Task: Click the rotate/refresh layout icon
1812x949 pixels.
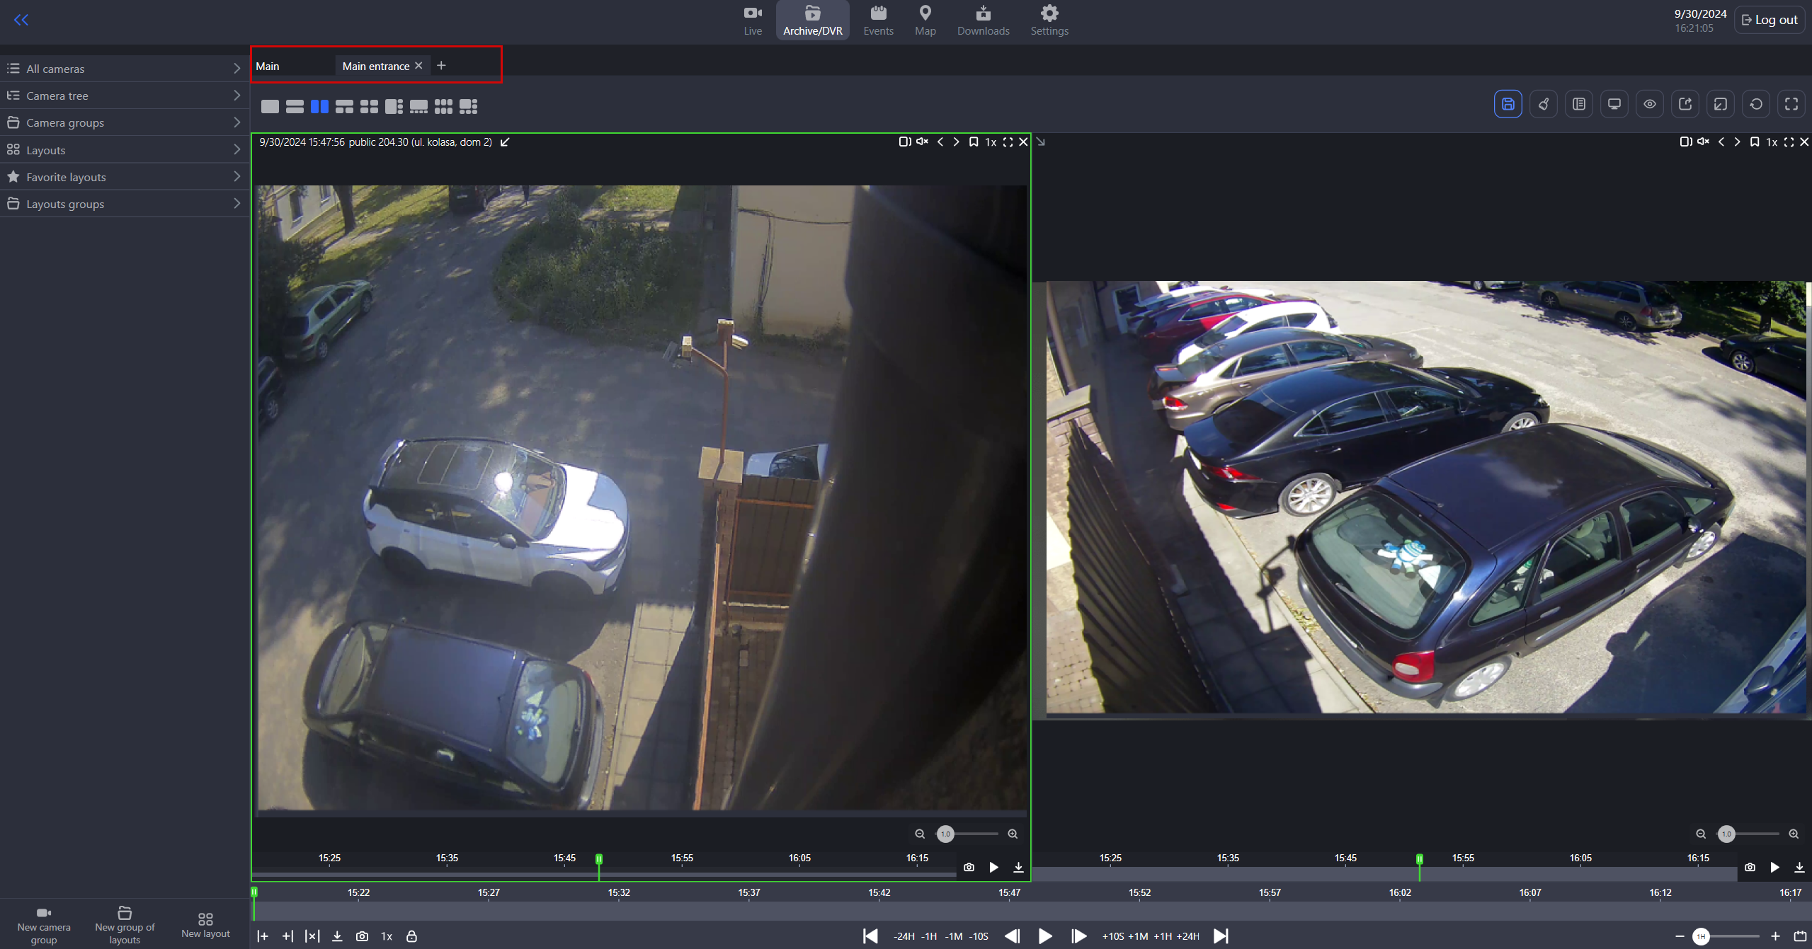Action: pos(1755,104)
